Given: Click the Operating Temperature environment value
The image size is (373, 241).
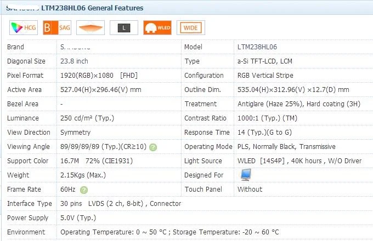Looking at the screenshot, I should [169, 232].
